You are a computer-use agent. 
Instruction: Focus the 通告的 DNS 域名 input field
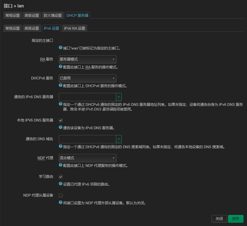click(x=87, y=139)
